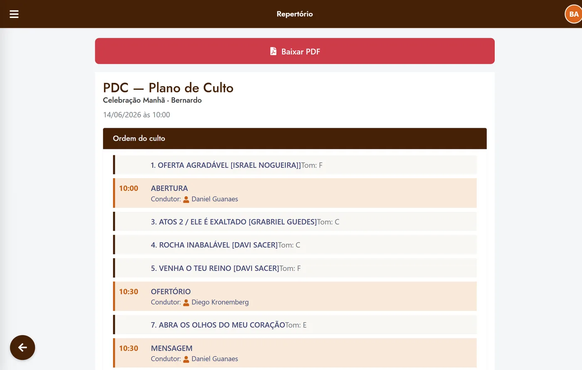Screen dimensions: 582x370
Task: Click the 10:30 time on OFERTÓRIO
Action: coord(128,292)
